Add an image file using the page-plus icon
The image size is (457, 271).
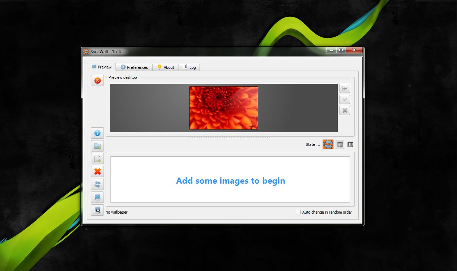pos(97,159)
